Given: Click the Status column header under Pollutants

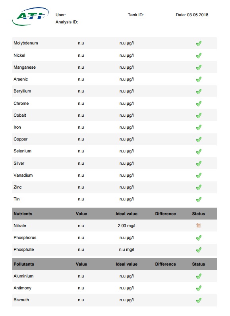Looking at the screenshot, I should 199,264.
